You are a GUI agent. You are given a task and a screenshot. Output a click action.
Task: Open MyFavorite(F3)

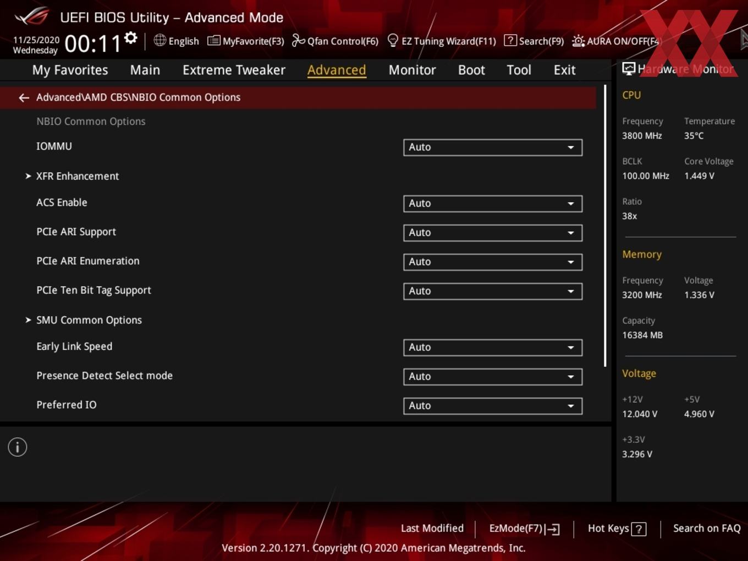coord(246,41)
